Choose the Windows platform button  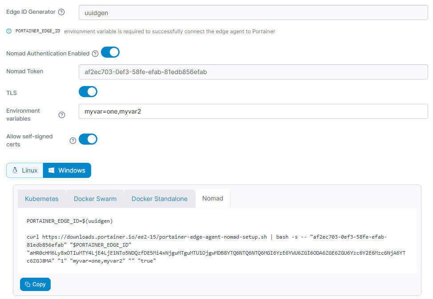67,170
